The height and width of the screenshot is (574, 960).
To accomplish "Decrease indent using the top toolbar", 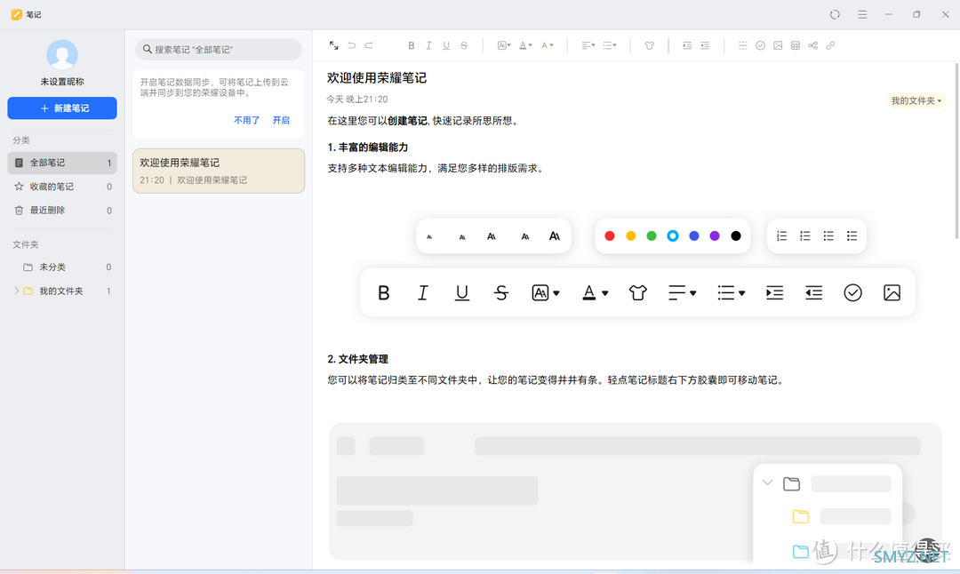I will (x=705, y=45).
